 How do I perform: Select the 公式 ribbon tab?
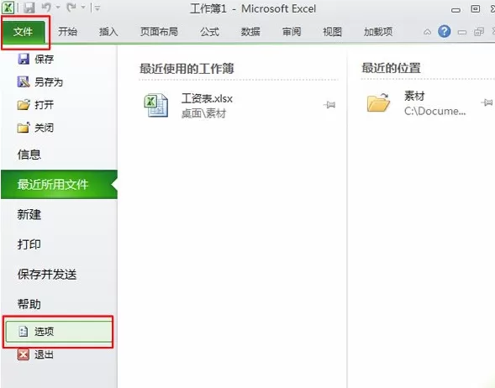pos(209,32)
